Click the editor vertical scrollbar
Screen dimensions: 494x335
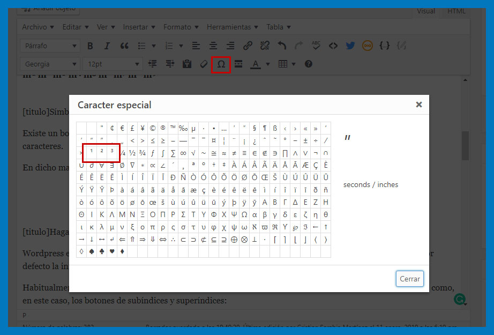pyautogui.click(x=465, y=146)
